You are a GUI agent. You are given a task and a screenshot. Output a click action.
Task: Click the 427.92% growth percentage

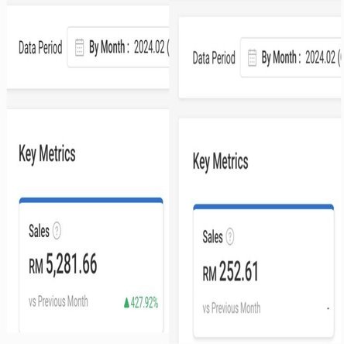pyautogui.click(x=144, y=303)
